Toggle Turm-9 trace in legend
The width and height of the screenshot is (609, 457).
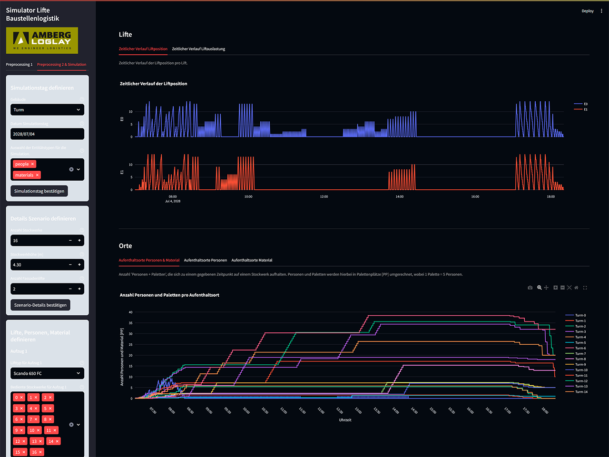576,364
